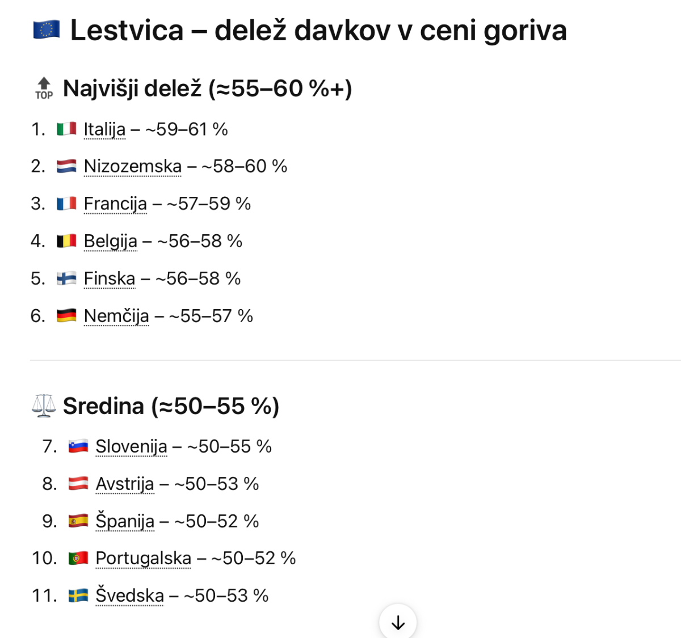Screen dimensions: 681x638
Task: Select the Slovenija link
Action: (131, 447)
